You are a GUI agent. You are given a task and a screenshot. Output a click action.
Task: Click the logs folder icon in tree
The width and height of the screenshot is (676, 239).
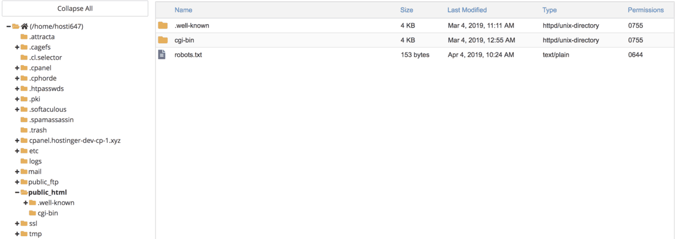(24, 161)
